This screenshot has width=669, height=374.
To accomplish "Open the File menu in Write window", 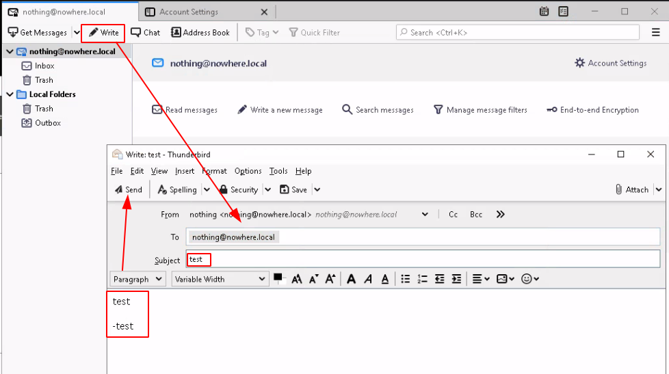I will [x=116, y=171].
